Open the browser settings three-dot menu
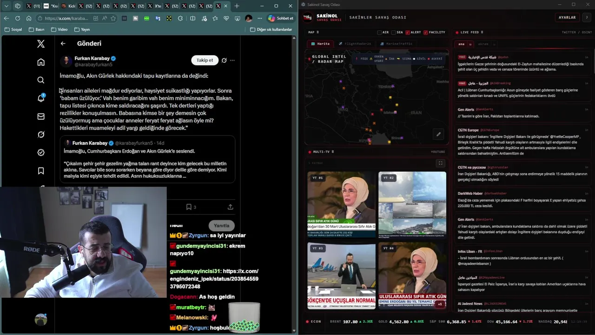Viewport: 595px width, 335px height. click(259, 18)
